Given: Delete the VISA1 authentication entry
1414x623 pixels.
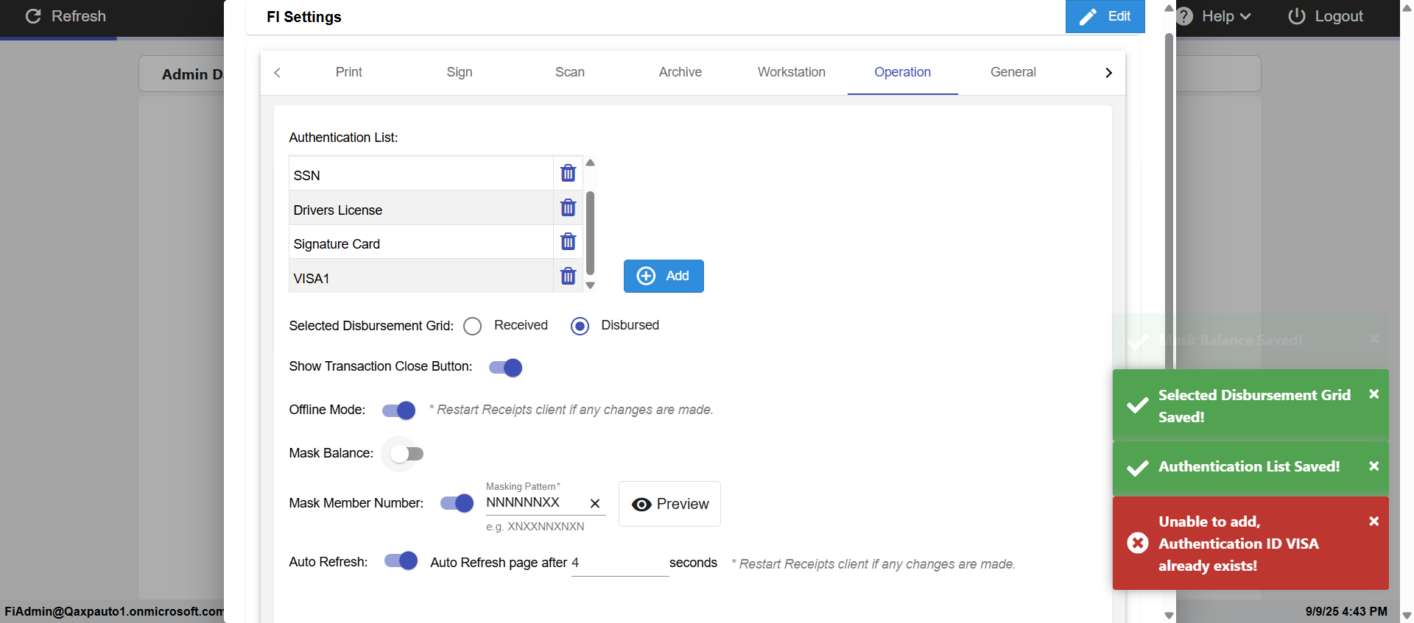Looking at the screenshot, I should click(x=568, y=277).
